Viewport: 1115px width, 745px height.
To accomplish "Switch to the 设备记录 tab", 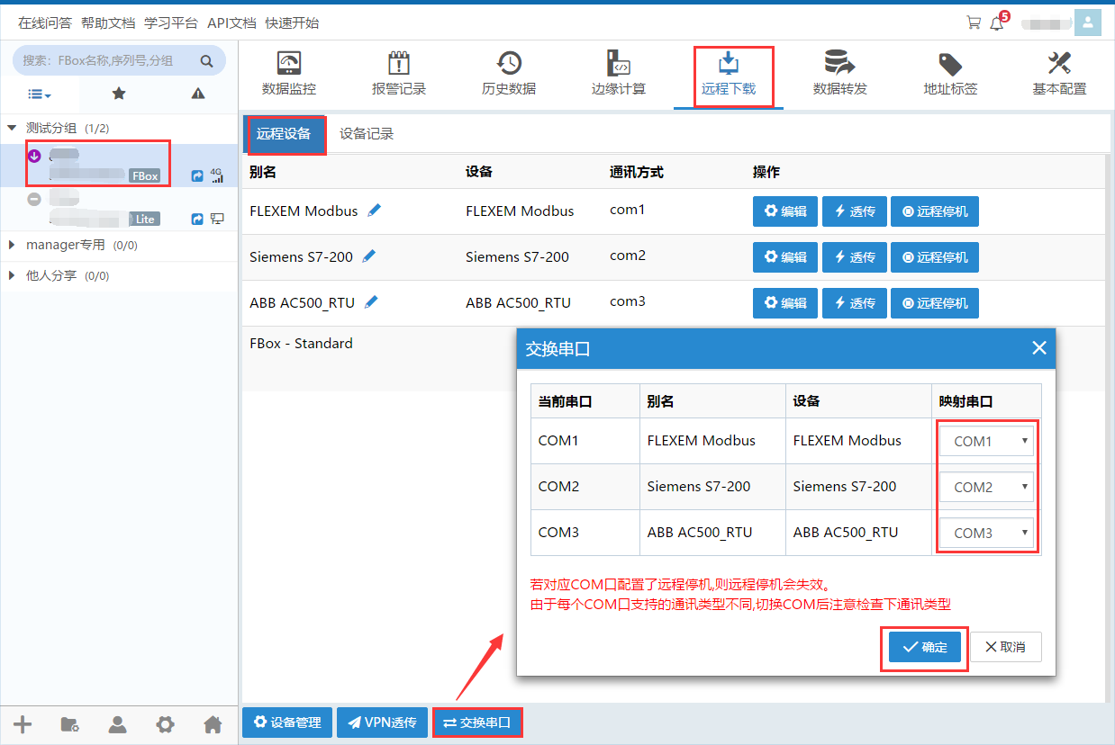I will click(367, 134).
